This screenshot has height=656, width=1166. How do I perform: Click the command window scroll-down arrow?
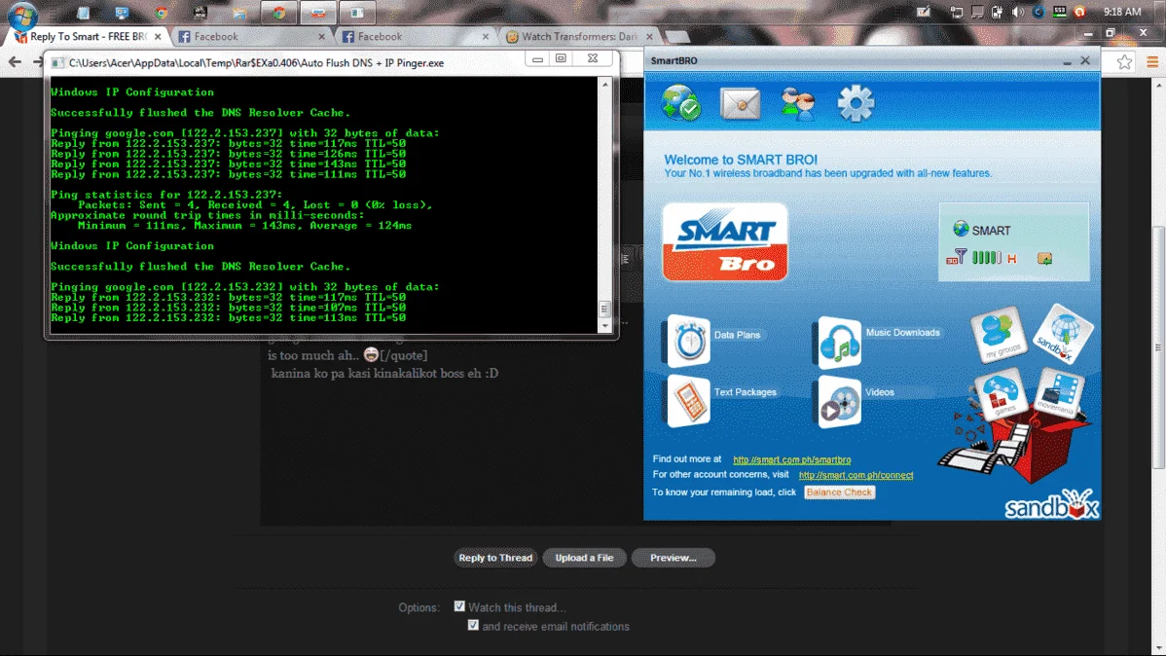(x=604, y=326)
